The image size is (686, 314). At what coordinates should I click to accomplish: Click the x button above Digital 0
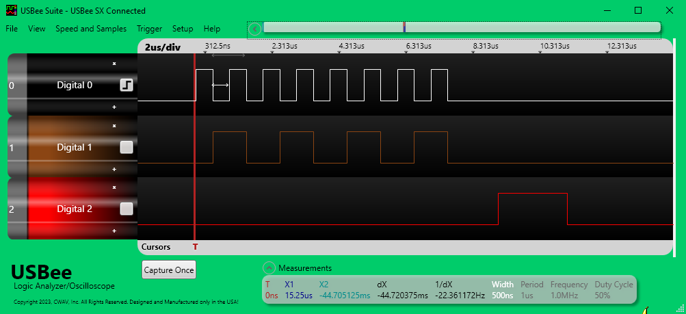tap(114, 64)
